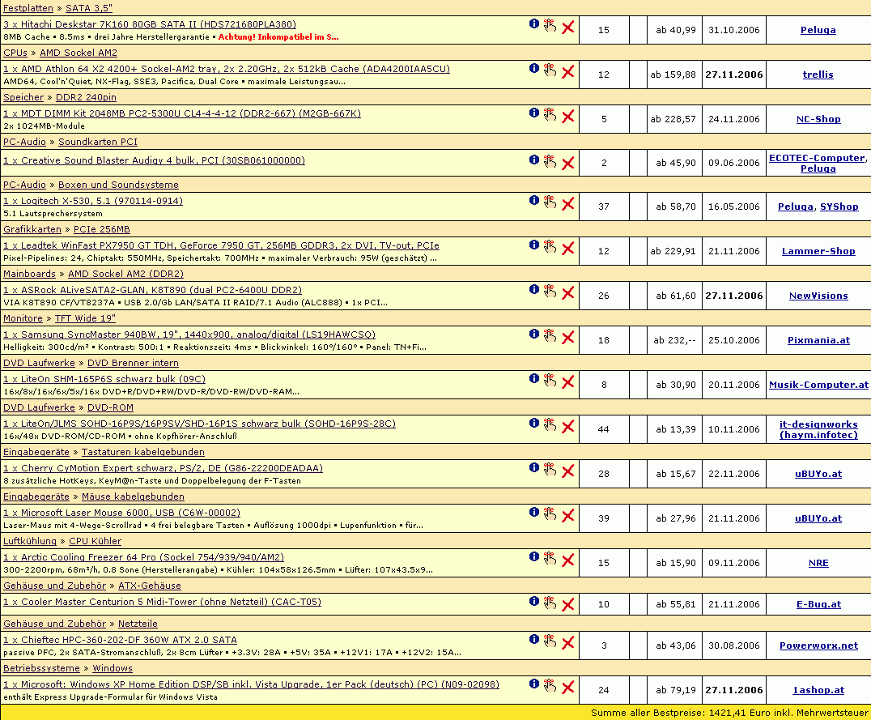Screen dimensions: 871x720
Task: Open the SATA 3,5" subcategory link
Action: click(x=89, y=8)
